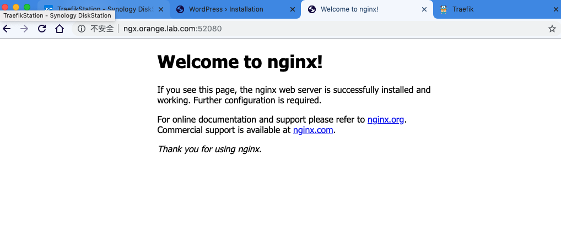Open the browser home page
This screenshot has width=561, height=238.
pos(60,29)
